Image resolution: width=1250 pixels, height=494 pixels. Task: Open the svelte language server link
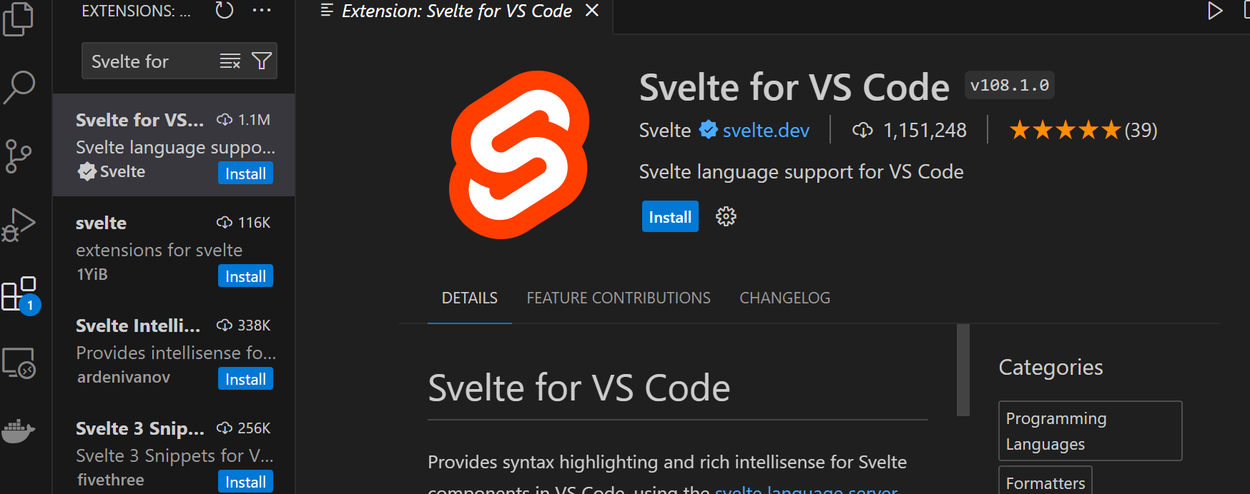click(x=806, y=489)
